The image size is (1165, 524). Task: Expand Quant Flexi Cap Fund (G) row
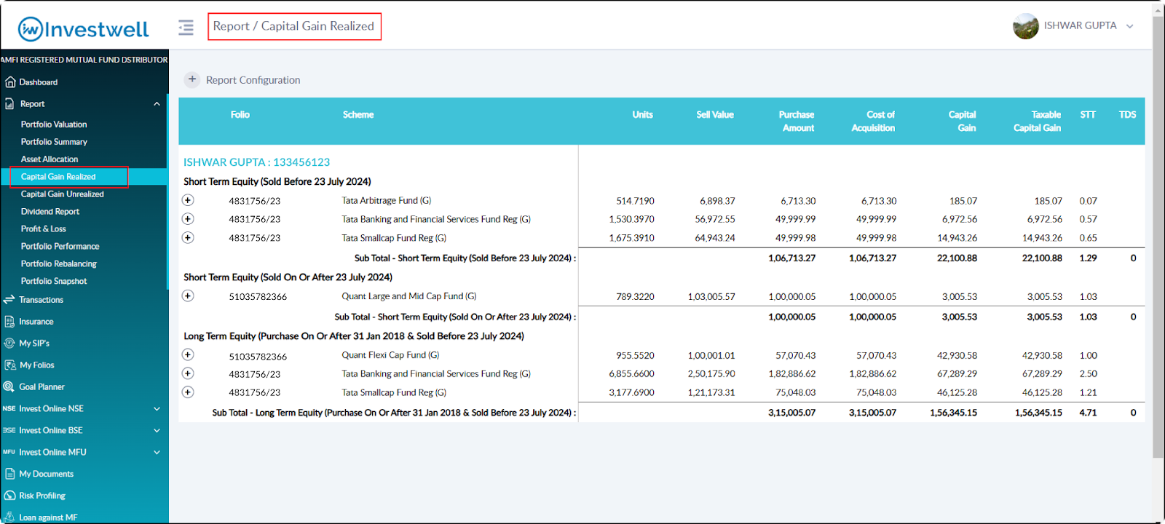coord(188,355)
